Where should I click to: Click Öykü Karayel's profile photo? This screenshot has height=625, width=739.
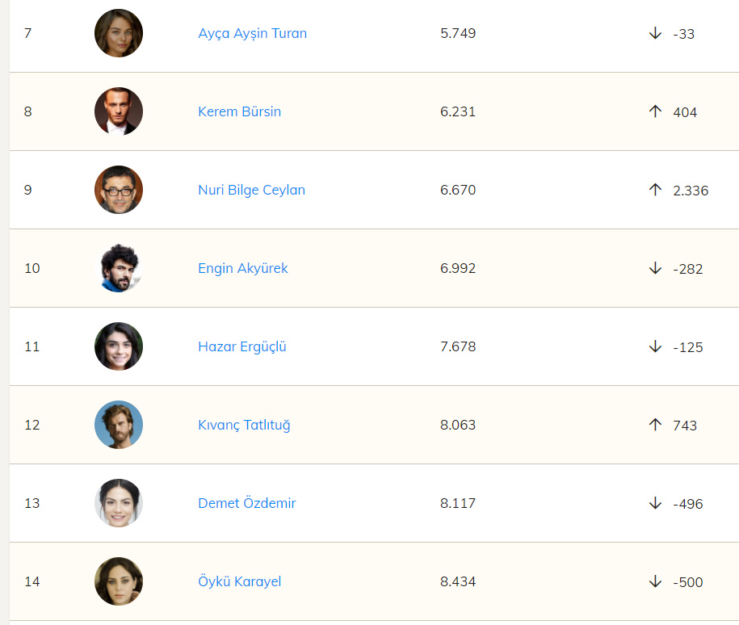[119, 581]
